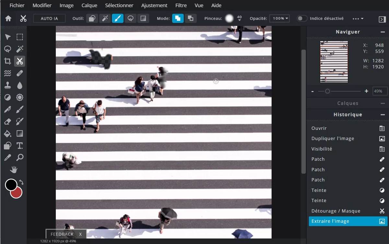This screenshot has width=389, height=244.
Task: Open the Opacité 100% dropdown
Action: click(279, 18)
